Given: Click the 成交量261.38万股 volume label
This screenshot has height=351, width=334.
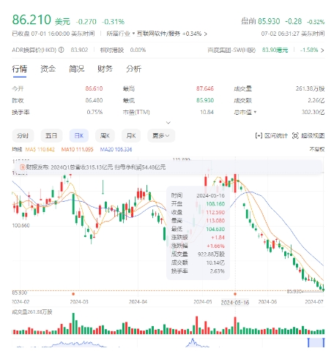Looking at the screenshot, I should click(x=32, y=312).
